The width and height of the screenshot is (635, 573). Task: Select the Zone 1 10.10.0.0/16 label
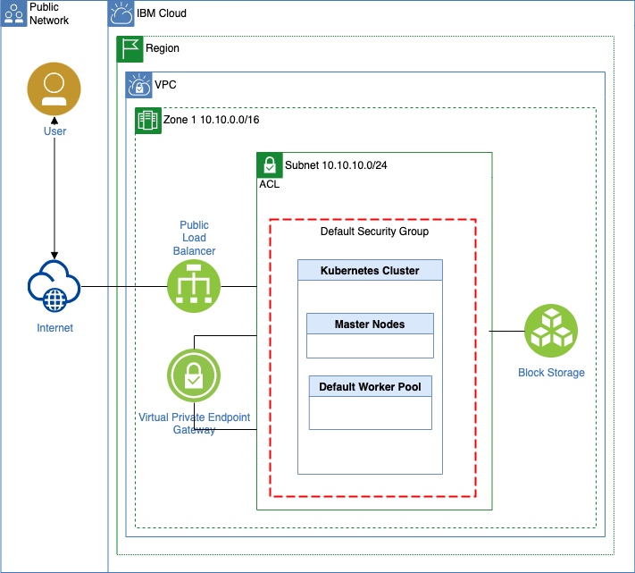click(212, 119)
